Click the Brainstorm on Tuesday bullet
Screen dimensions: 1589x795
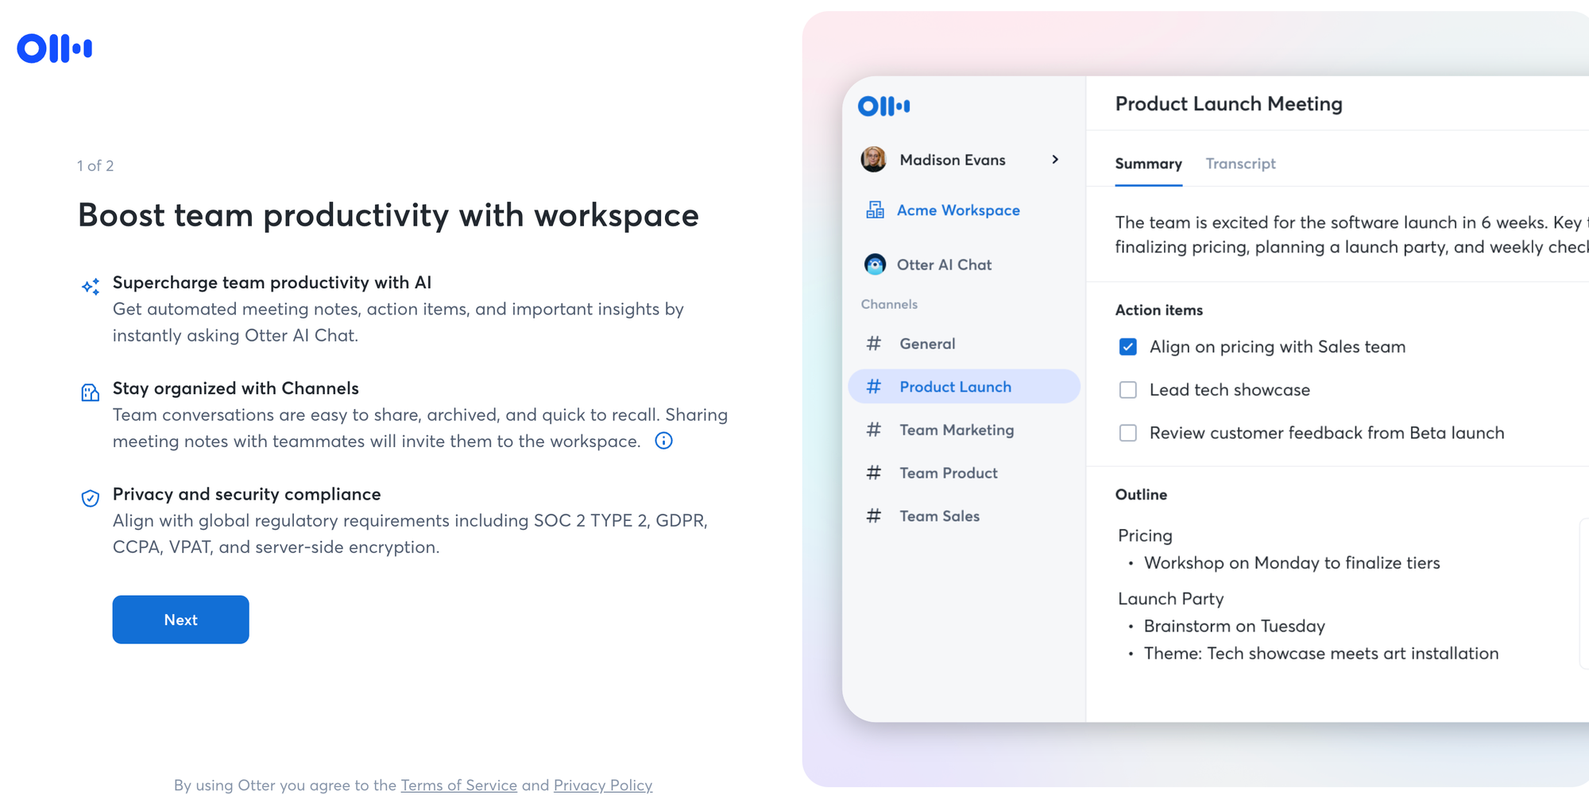click(x=1235, y=626)
